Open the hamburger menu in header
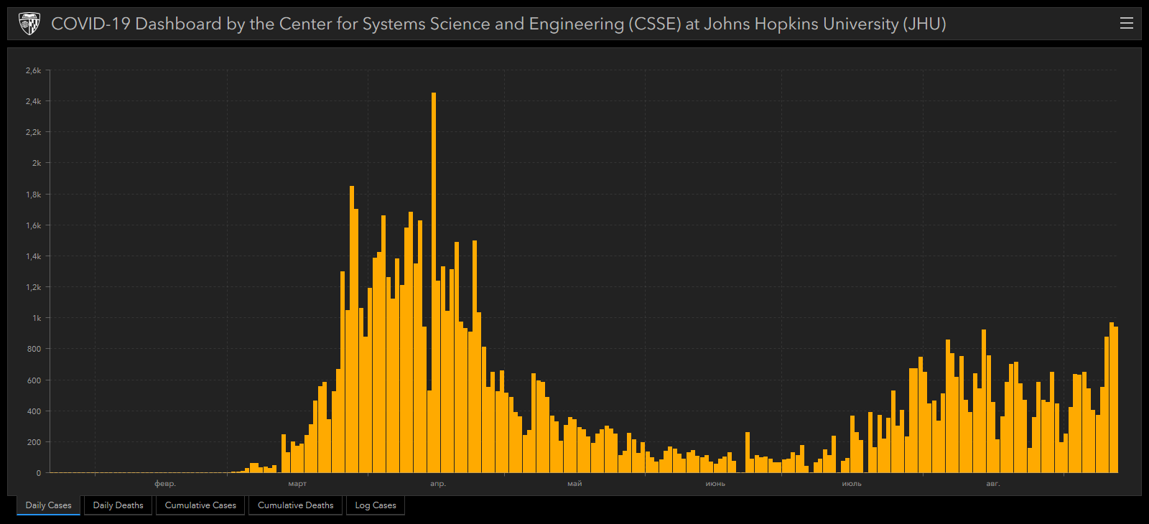The width and height of the screenshot is (1149, 524). click(x=1127, y=23)
